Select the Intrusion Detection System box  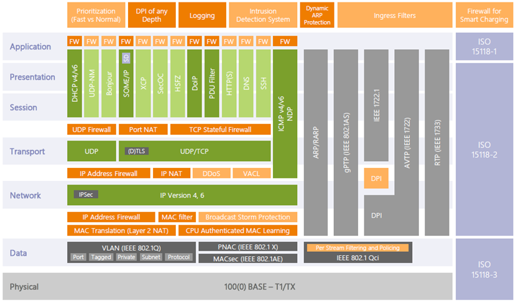coord(263,16)
